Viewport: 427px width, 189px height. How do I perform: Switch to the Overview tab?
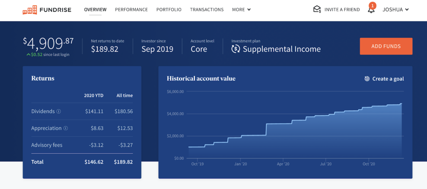[95, 10]
